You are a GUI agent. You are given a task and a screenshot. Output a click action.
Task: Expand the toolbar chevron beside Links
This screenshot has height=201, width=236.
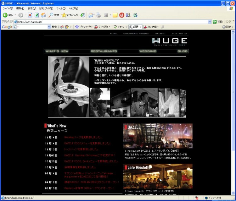pos(233,21)
